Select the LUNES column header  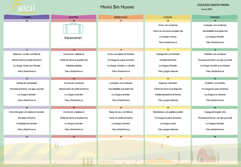click(26, 17)
